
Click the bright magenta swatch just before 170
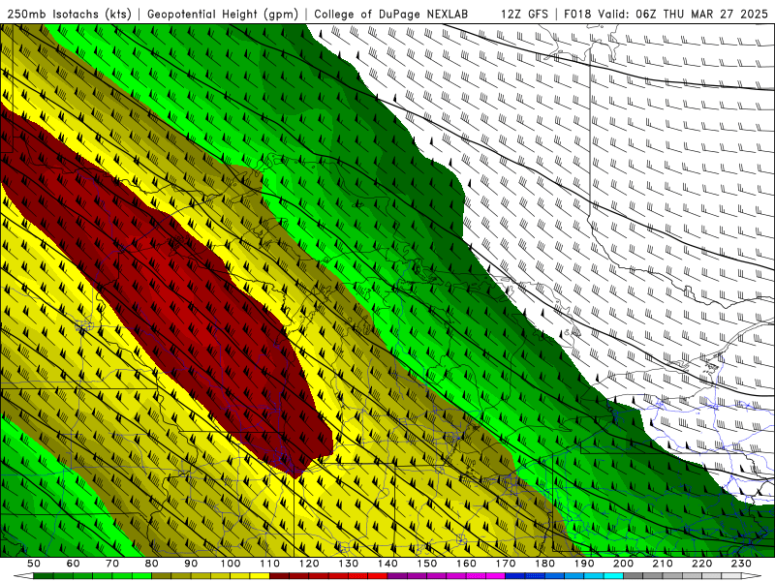[x=495, y=576]
